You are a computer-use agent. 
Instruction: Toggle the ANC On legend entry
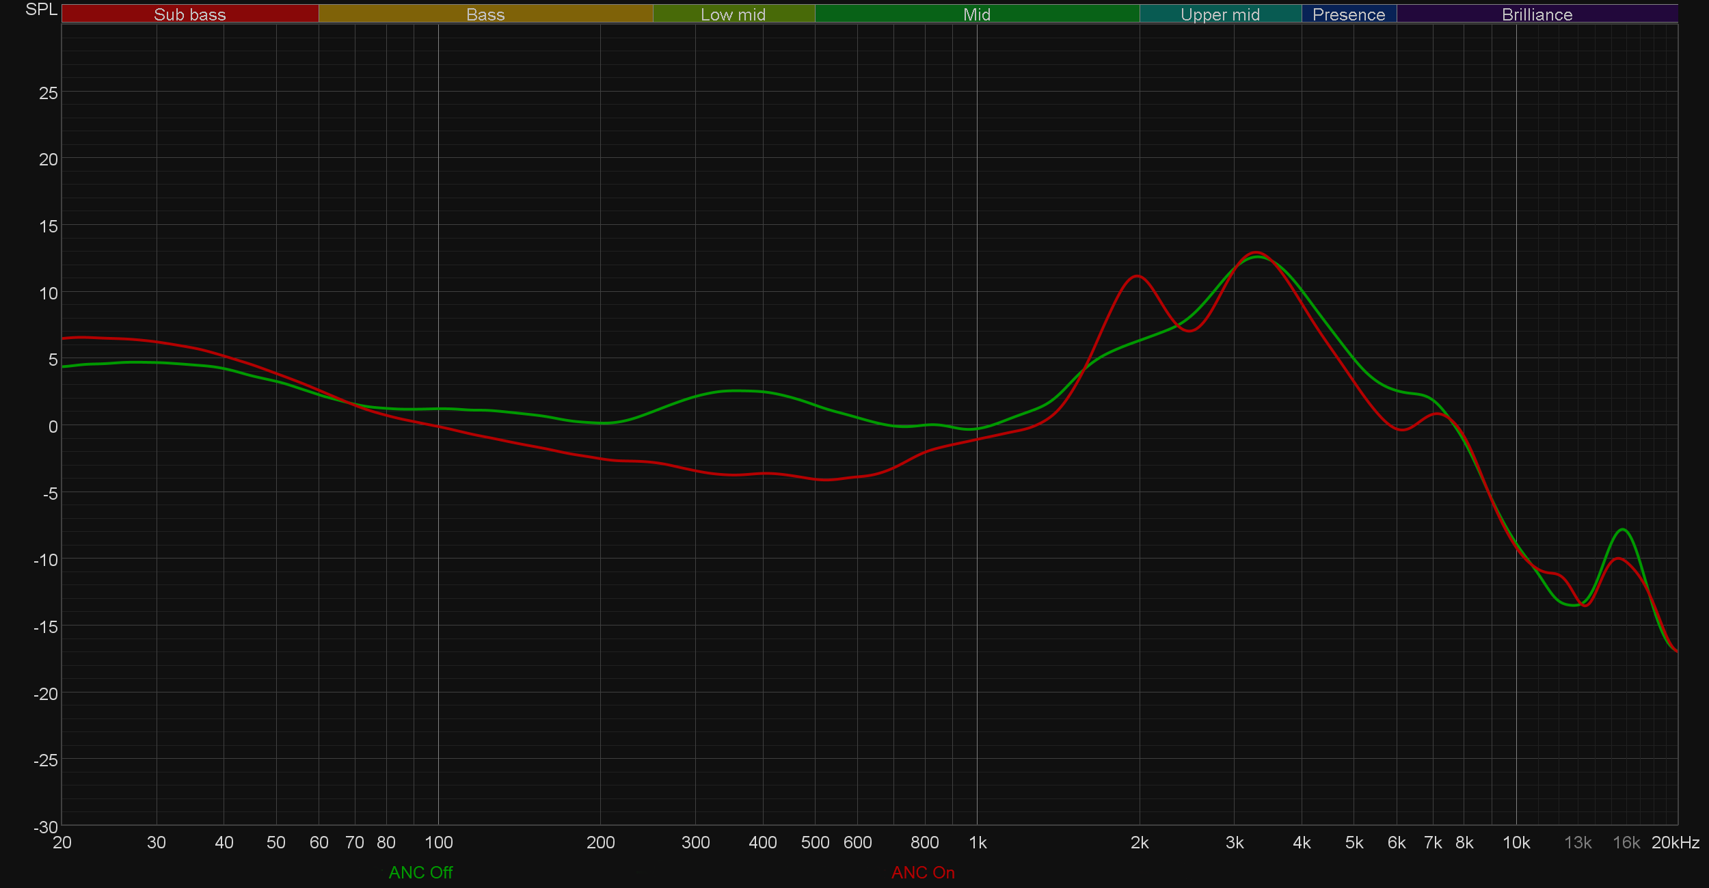923,872
